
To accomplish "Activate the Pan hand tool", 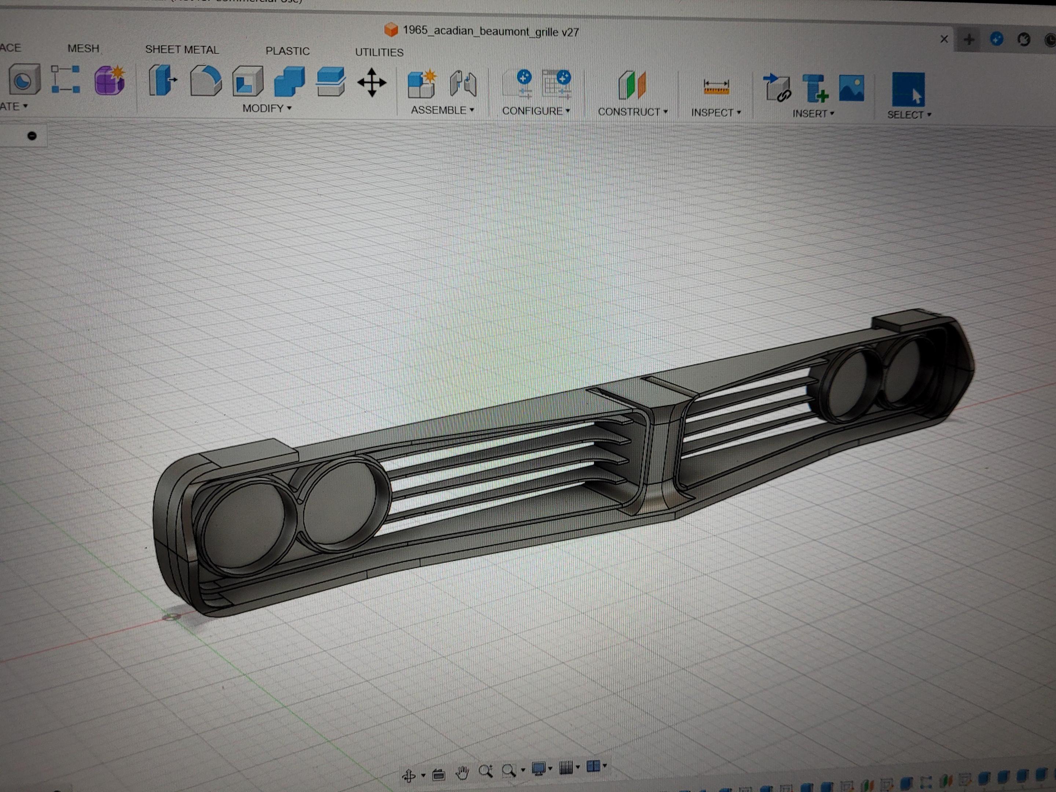I will pyautogui.click(x=462, y=773).
